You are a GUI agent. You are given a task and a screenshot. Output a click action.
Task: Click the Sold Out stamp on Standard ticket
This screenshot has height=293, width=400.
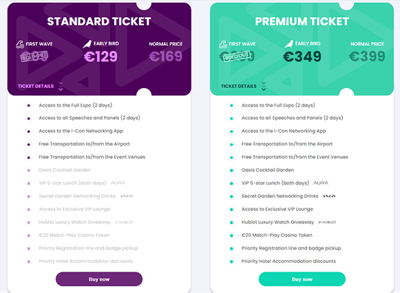click(34, 56)
